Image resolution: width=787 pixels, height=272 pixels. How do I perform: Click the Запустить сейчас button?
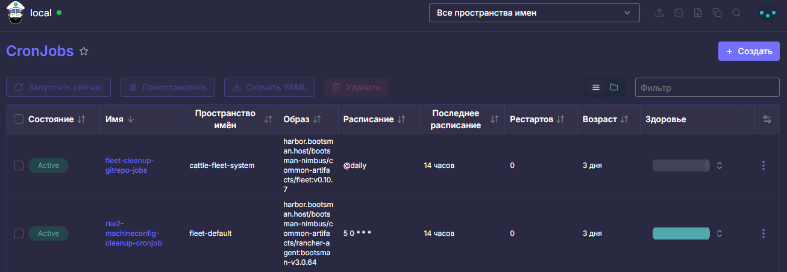pos(58,87)
